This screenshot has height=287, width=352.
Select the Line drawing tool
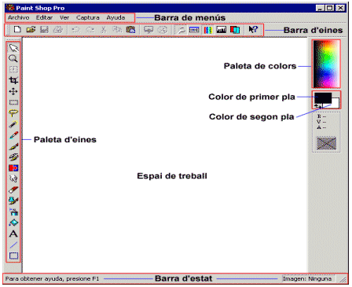(x=13, y=245)
